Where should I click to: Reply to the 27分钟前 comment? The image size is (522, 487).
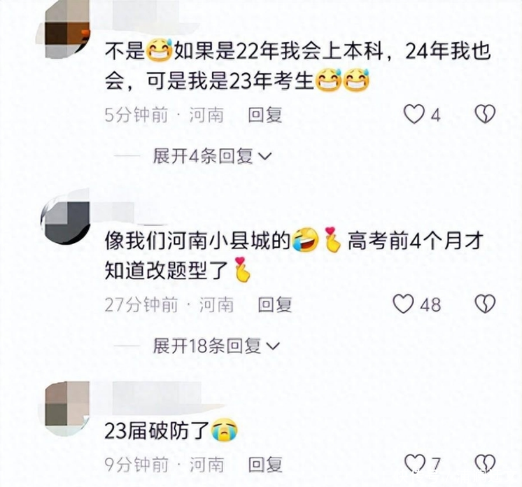pyautogui.click(x=275, y=305)
